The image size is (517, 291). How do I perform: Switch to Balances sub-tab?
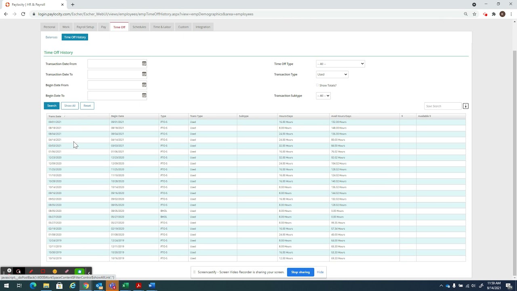coord(51,37)
